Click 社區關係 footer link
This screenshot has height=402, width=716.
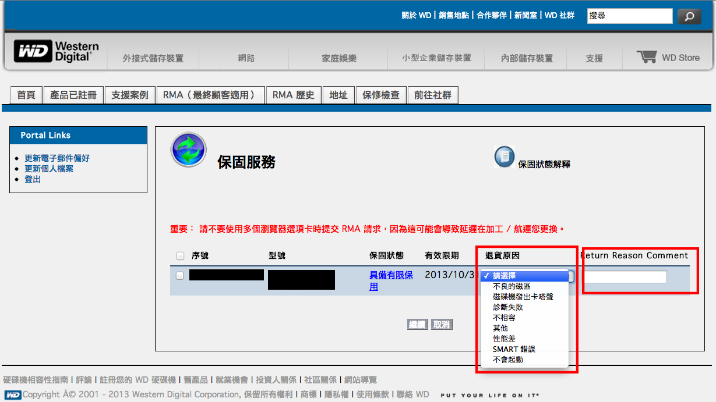click(x=320, y=379)
